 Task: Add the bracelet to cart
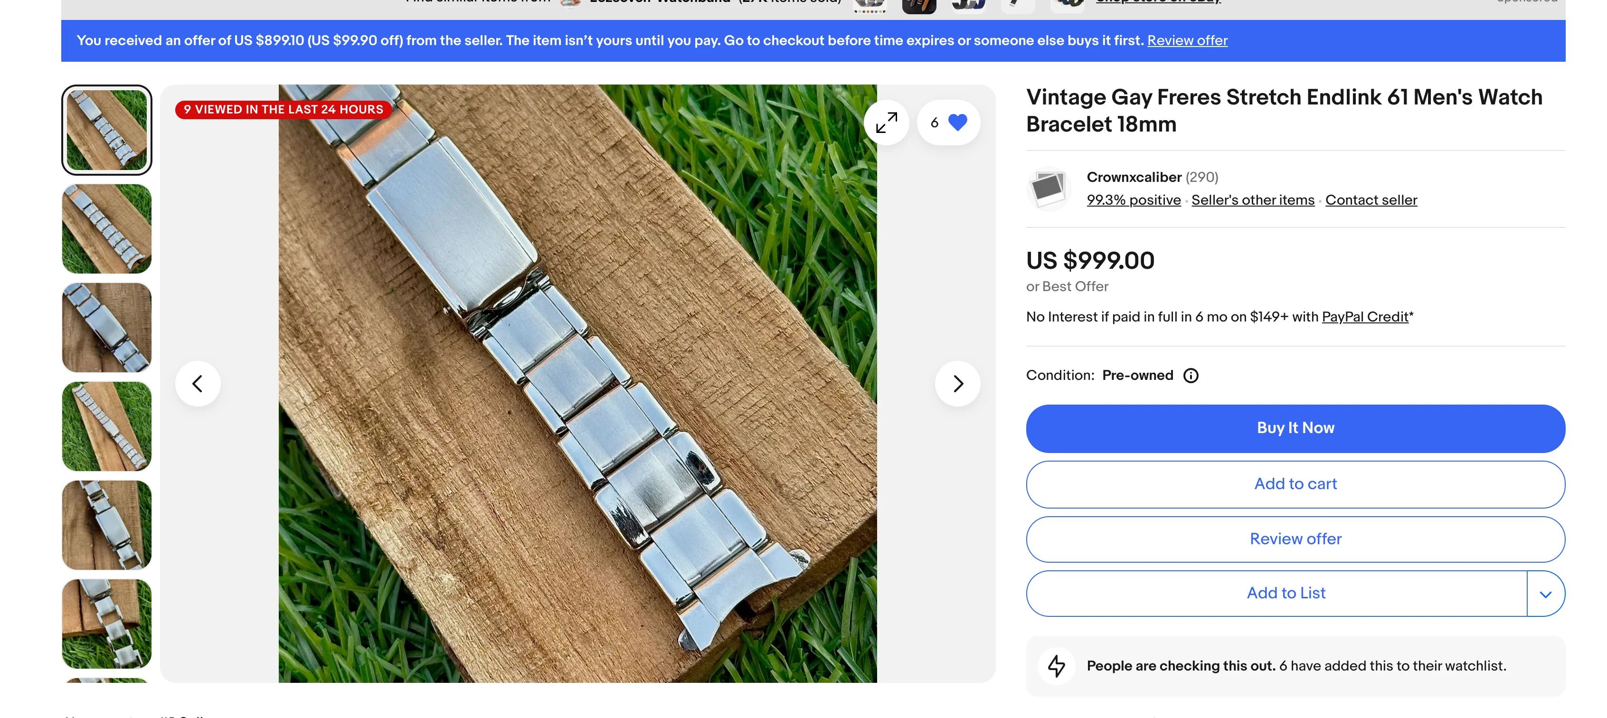tap(1295, 484)
